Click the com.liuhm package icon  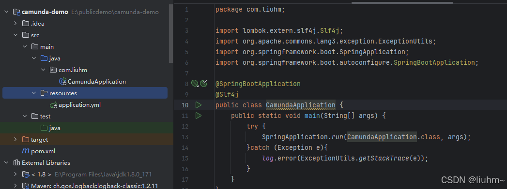53,70
